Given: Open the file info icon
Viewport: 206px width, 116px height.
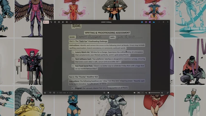Looking at the screenshot, I should tap(54, 93).
